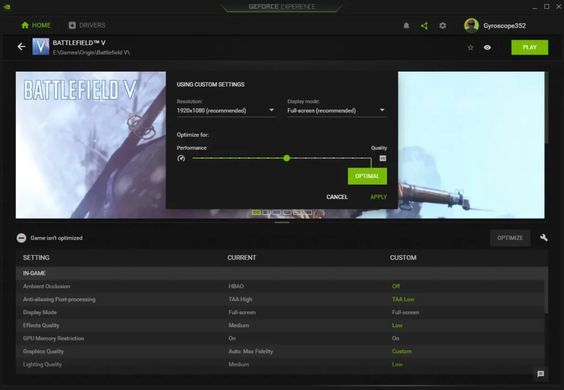Open the feedback chat icon bottom right
This screenshot has width=564, height=390.
click(x=540, y=374)
